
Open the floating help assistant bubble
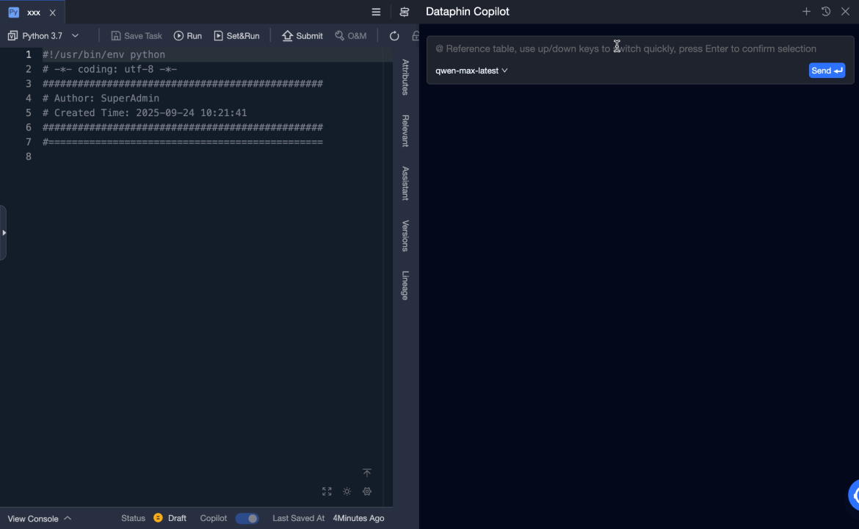point(854,494)
